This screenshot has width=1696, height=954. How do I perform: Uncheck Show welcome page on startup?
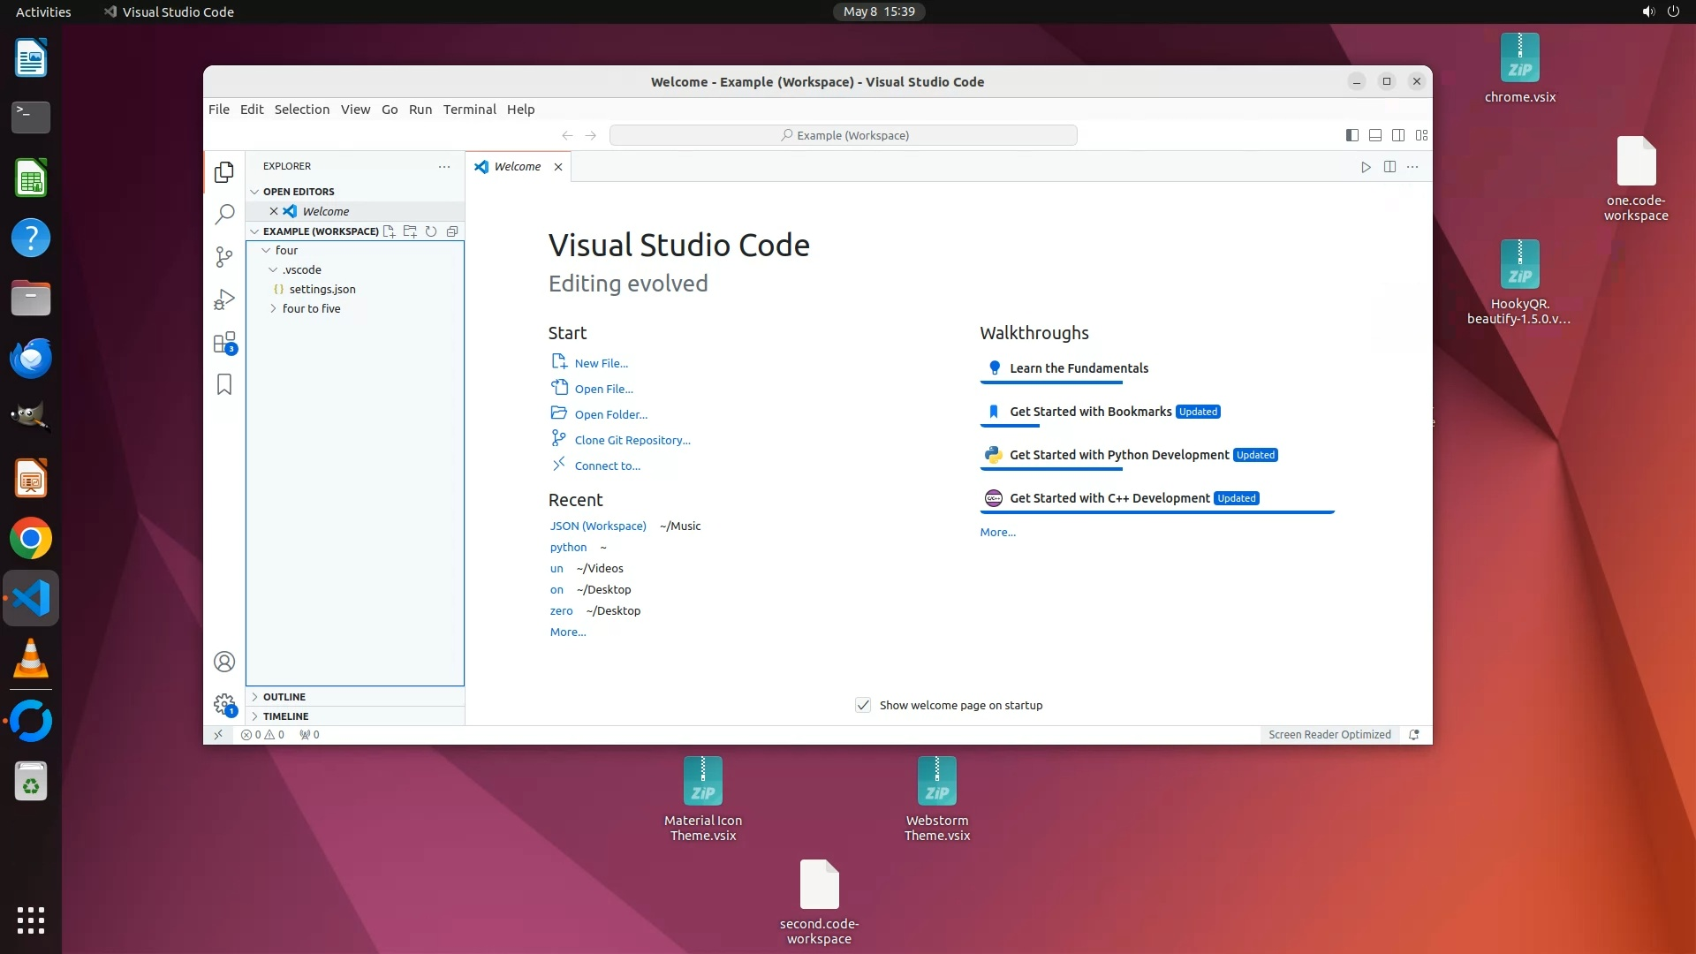point(863,705)
